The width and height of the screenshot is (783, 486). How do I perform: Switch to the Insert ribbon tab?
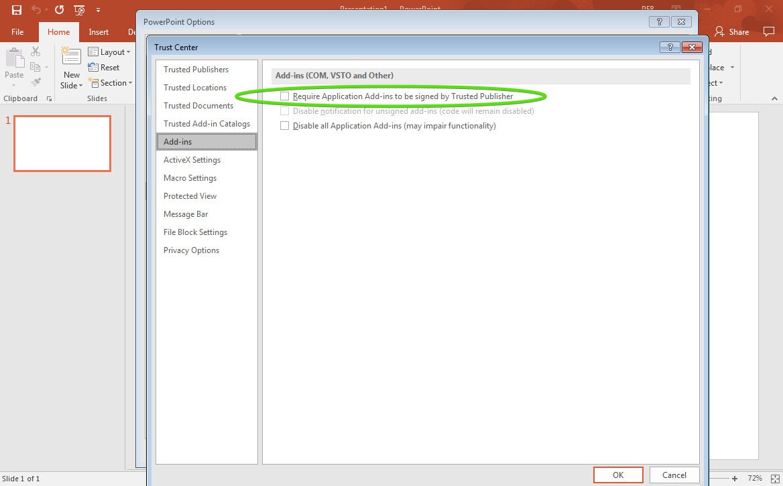point(99,32)
